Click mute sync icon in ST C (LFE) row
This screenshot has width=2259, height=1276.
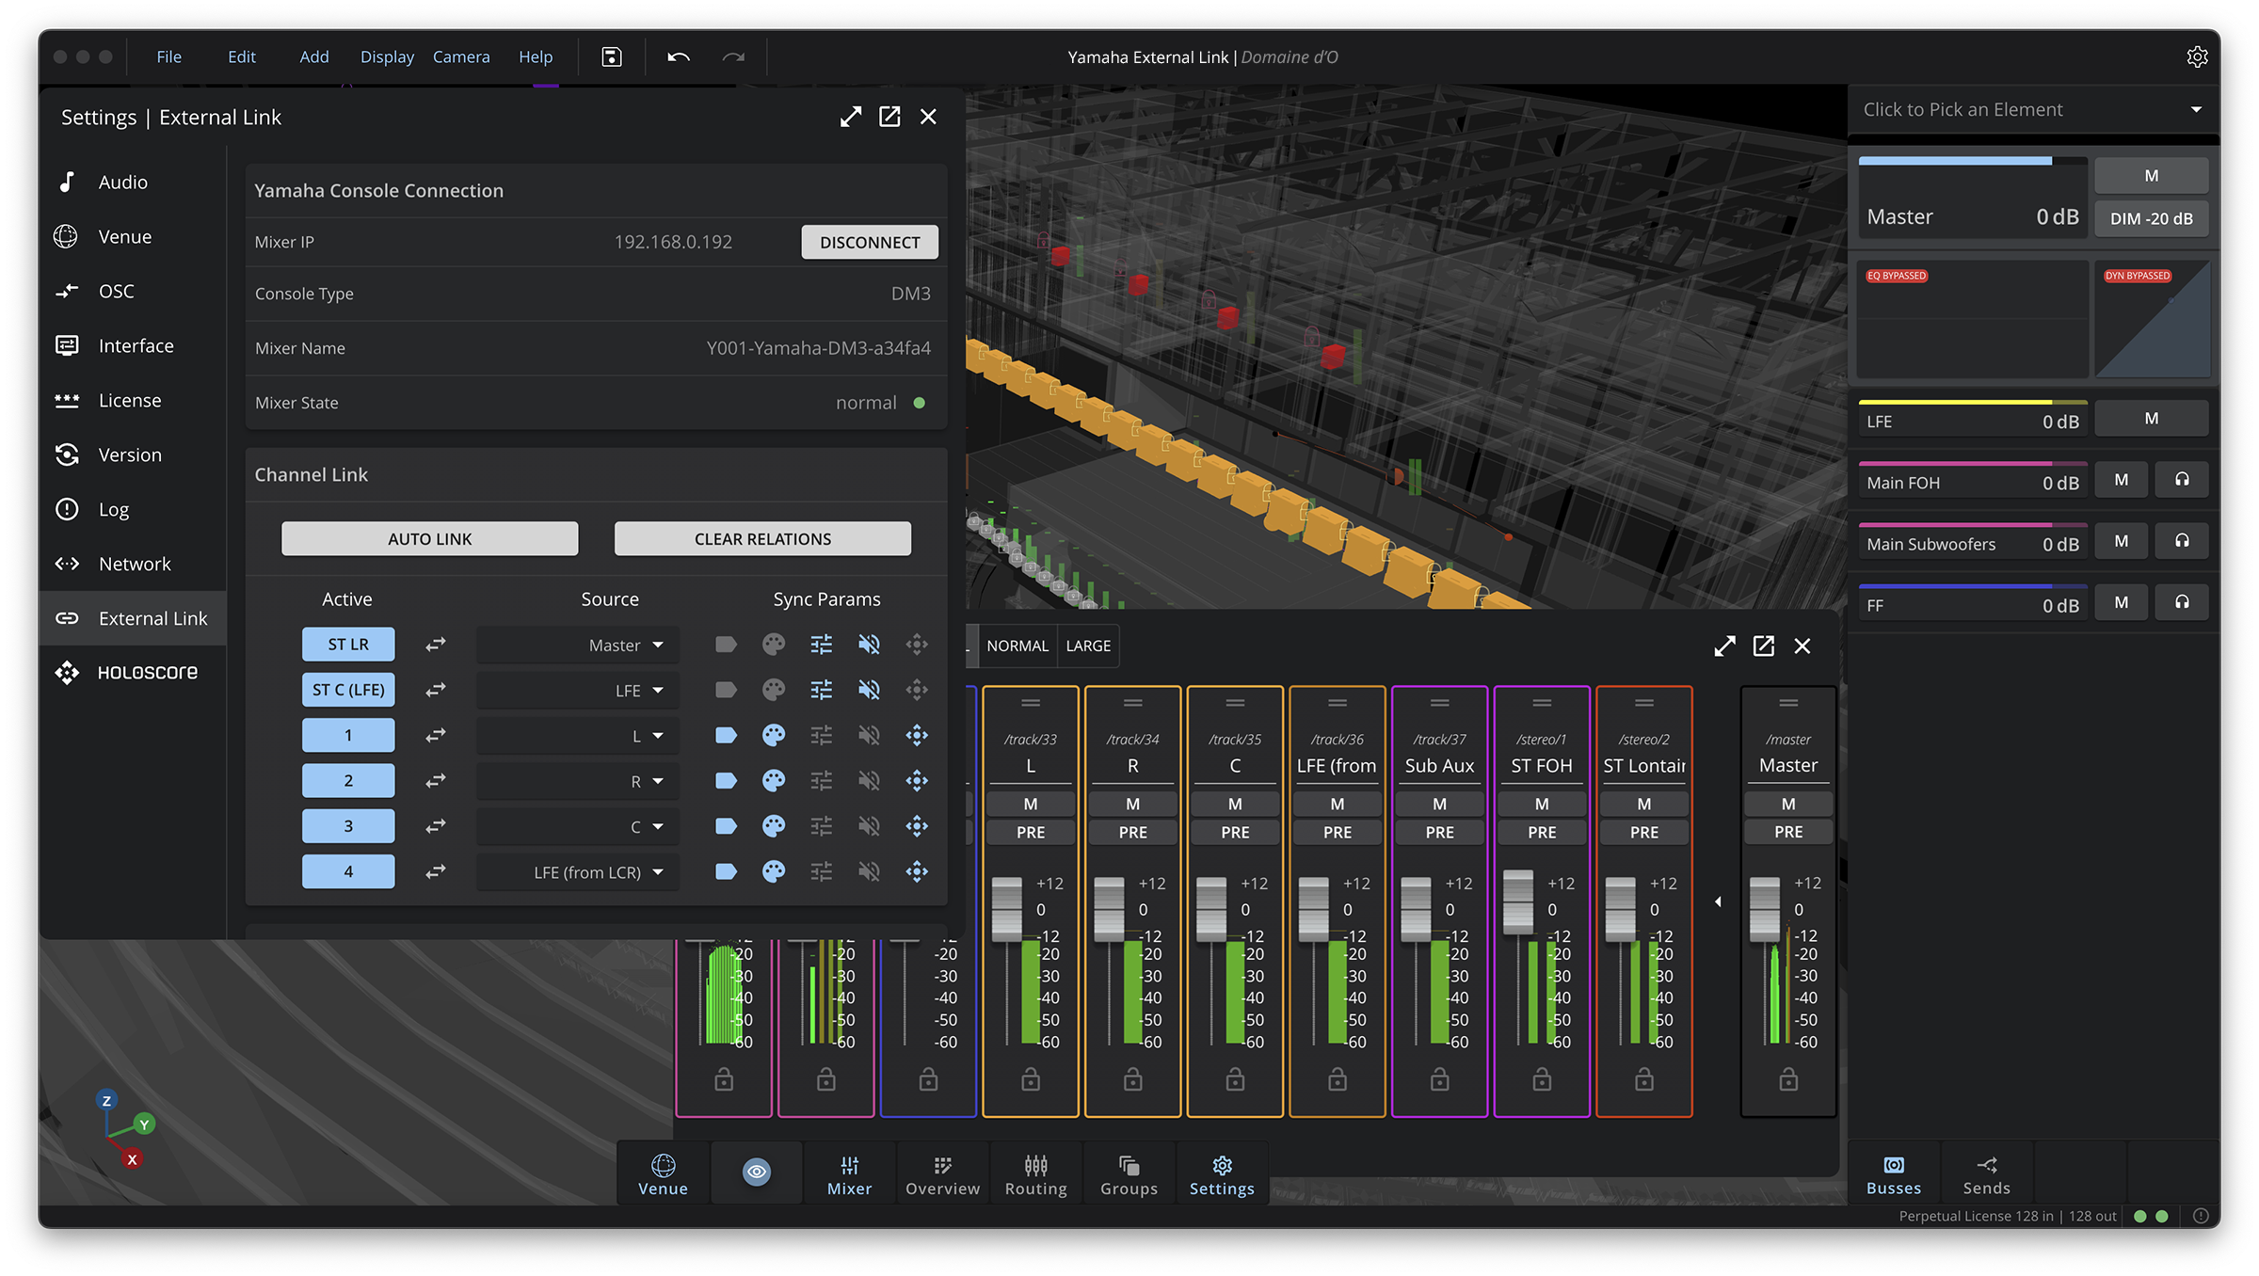(x=869, y=690)
